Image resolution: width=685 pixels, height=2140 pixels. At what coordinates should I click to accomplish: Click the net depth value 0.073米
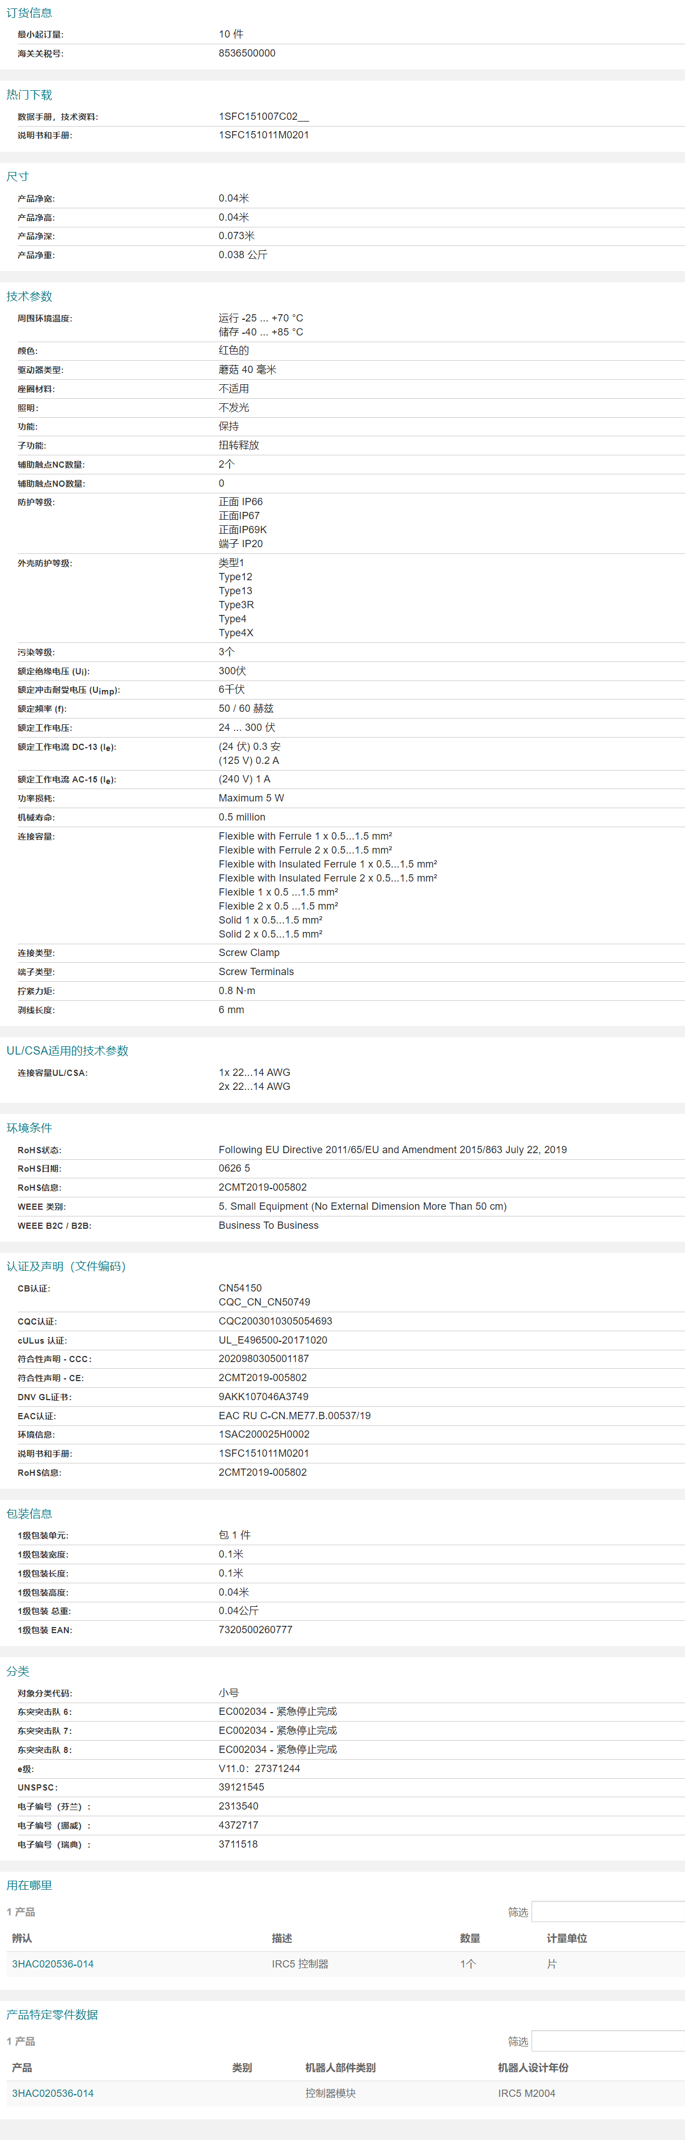point(236,236)
